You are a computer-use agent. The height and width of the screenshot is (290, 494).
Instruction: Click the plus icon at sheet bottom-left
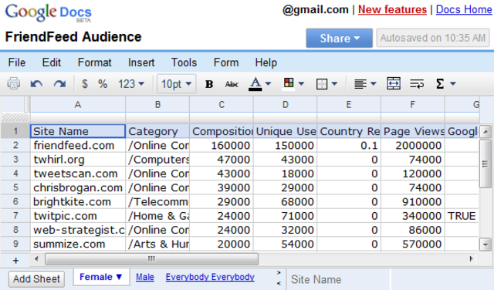(15, 261)
